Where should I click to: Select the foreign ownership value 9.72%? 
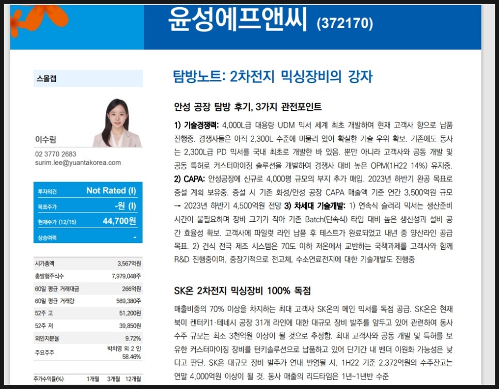pyautogui.click(x=133, y=338)
